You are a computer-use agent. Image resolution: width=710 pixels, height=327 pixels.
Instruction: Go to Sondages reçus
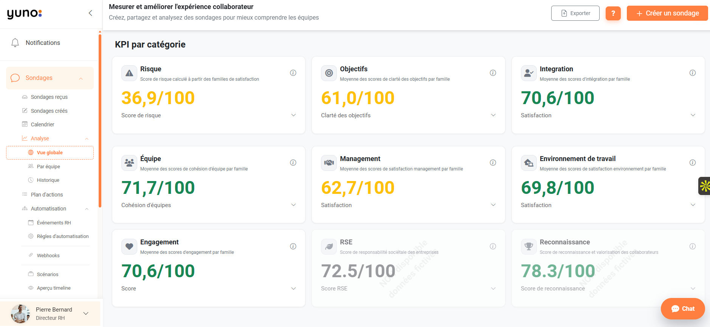pyautogui.click(x=49, y=97)
